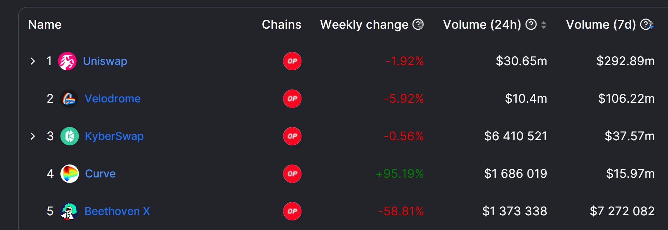Screen dimensions: 668x230
Task: Open the Beethoven X protocol link
Action: 117,211
